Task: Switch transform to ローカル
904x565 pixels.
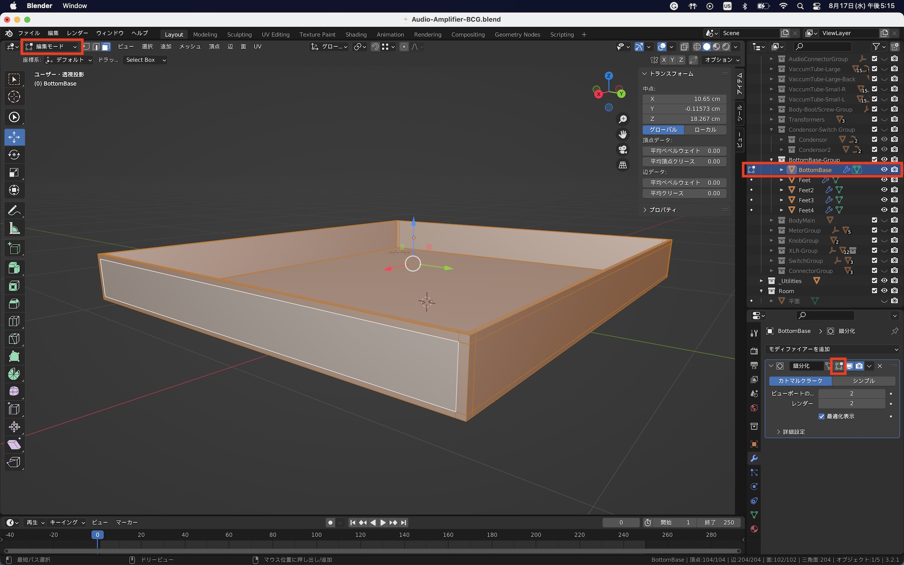Action: (x=705, y=130)
